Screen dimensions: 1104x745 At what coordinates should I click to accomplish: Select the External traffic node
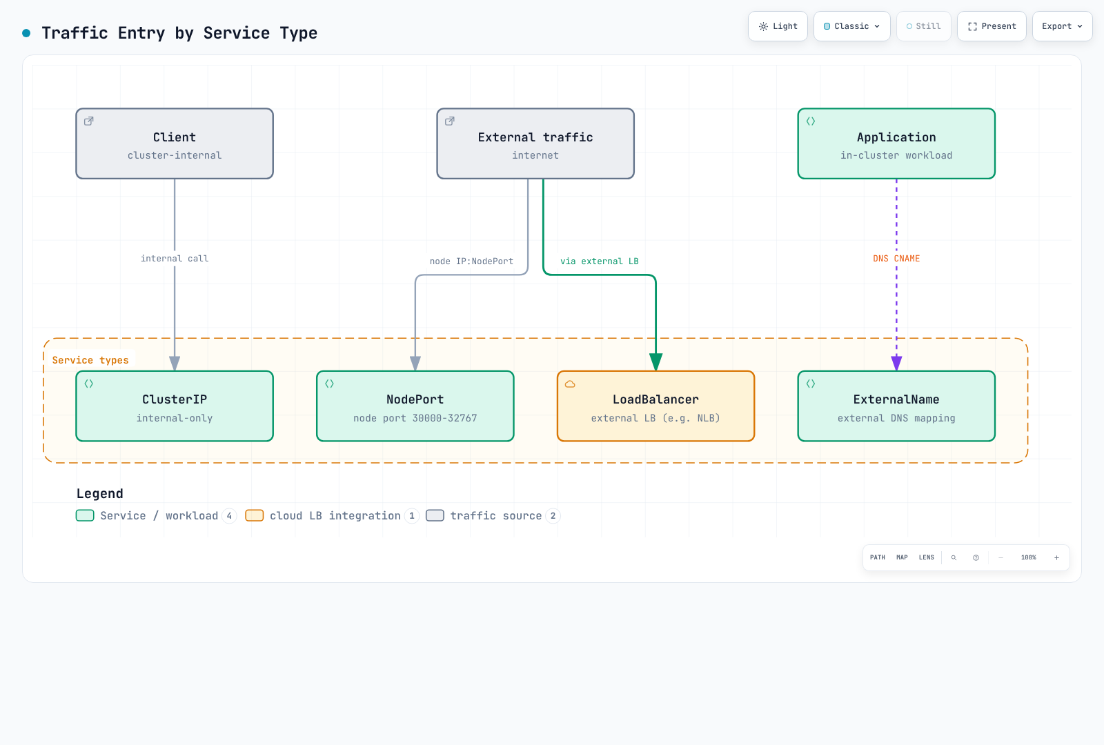click(535, 143)
